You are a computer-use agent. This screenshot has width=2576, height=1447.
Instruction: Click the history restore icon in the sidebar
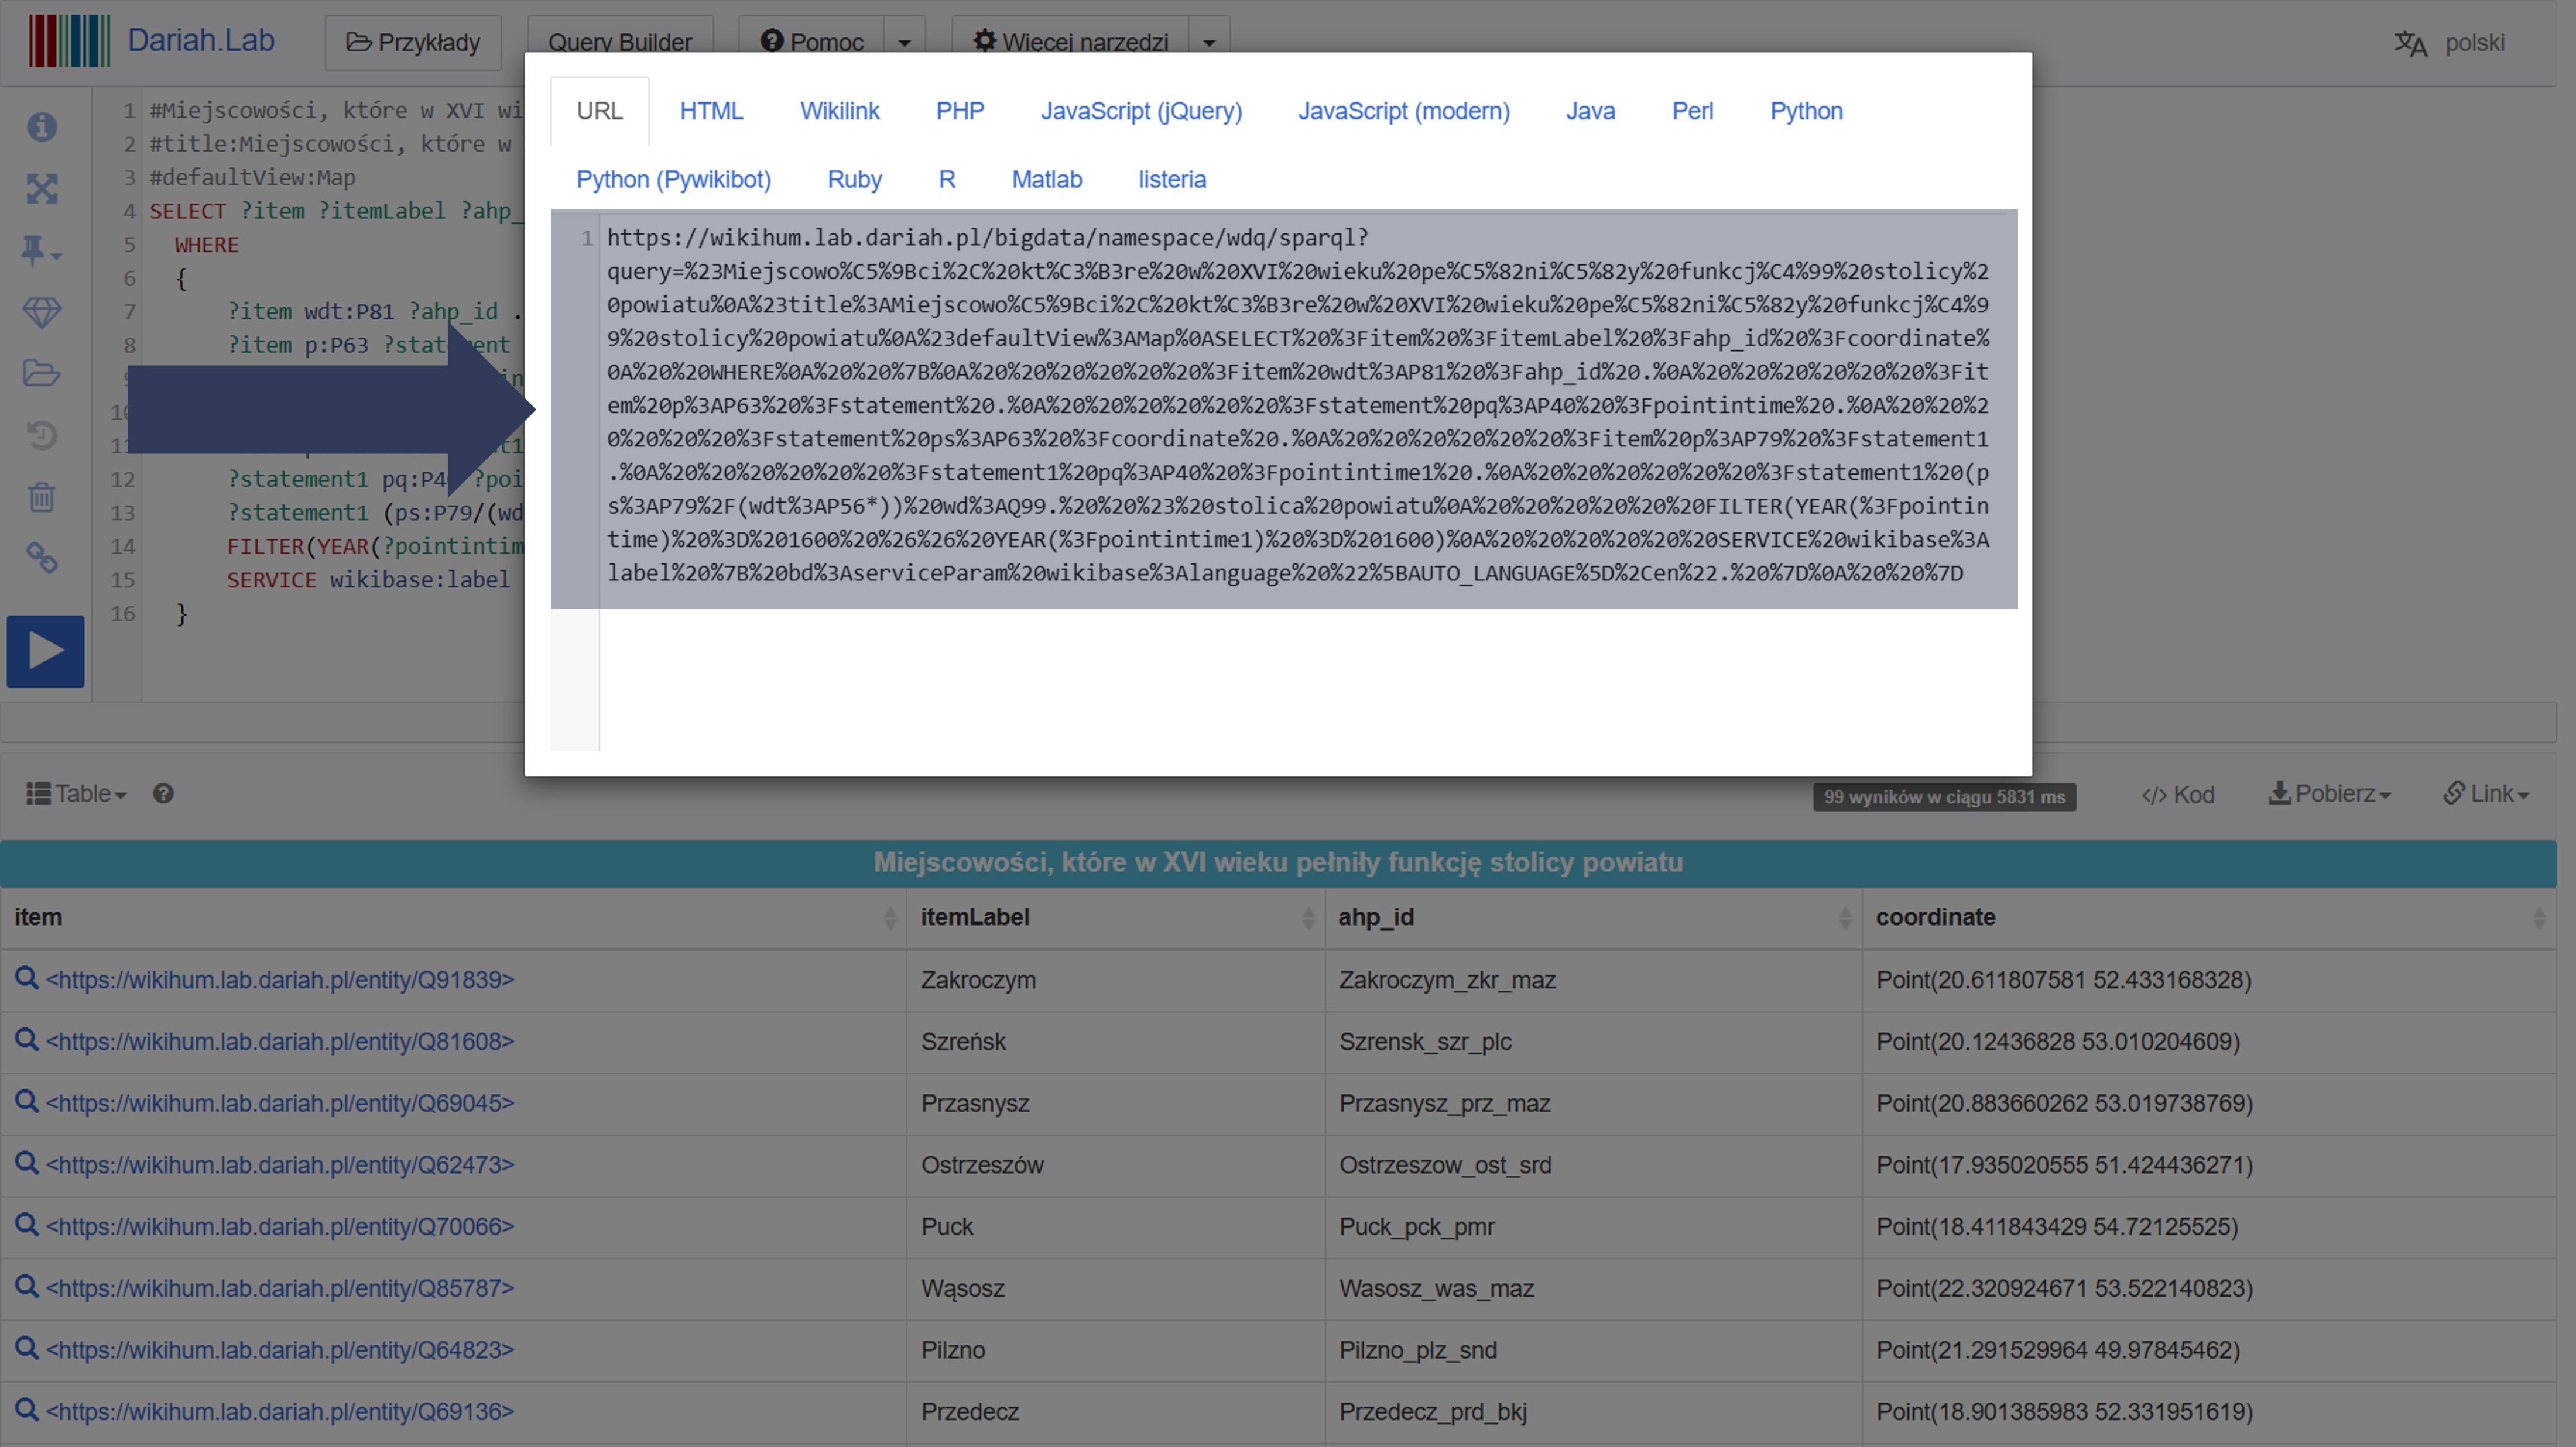click(x=42, y=436)
